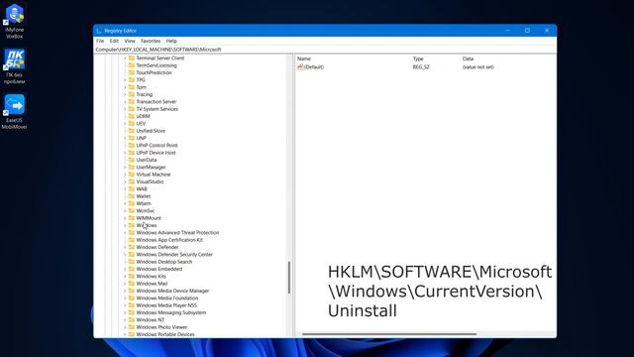Screen dimensions: 634x357
Task: Click the Registry Editor title bar icon
Action: pos(99,31)
